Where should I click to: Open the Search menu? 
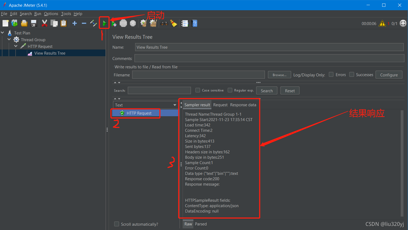(x=26, y=14)
